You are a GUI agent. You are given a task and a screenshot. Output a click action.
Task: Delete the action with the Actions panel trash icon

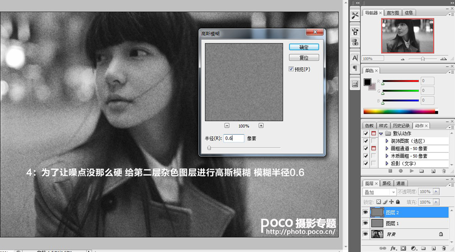point(444,171)
